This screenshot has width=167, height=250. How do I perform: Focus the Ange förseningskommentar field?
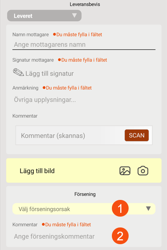pyautogui.click(x=84, y=236)
